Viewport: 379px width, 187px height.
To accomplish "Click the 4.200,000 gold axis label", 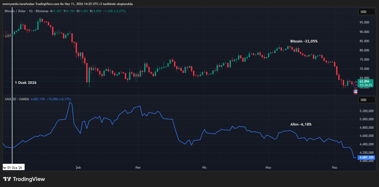I will click(366, 153).
